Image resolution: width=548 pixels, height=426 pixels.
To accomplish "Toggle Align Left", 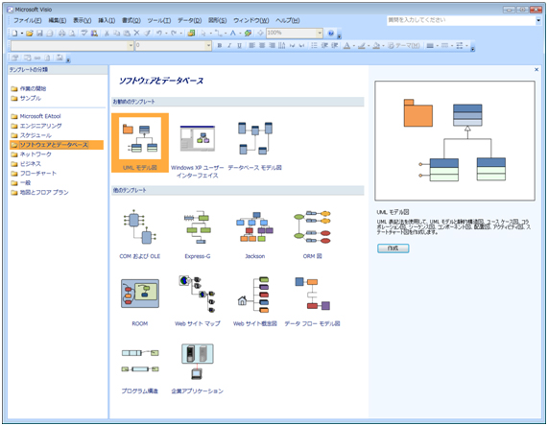I will (251, 46).
